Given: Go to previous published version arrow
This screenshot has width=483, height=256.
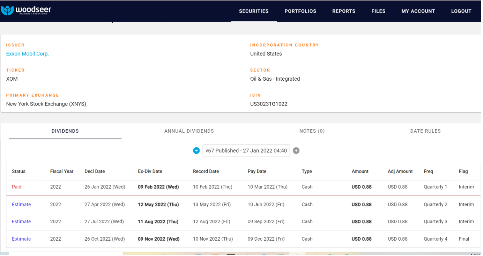Looking at the screenshot, I should click(x=196, y=151).
